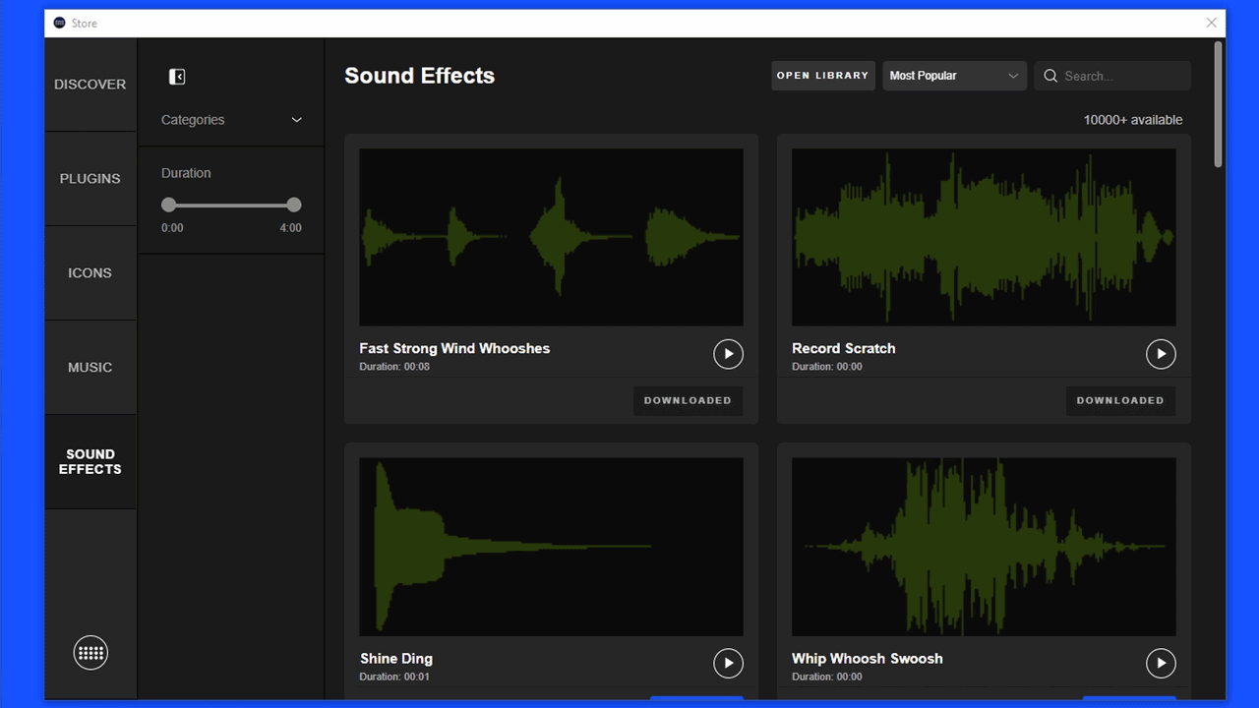The width and height of the screenshot is (1259, 708).
Task: Click Downloaded button under Record Scratch
Action: pyautogui.click(x=1119, y=400)
